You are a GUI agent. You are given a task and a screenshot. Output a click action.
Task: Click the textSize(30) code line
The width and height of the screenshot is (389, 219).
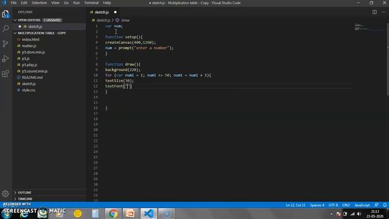point(119,81)
